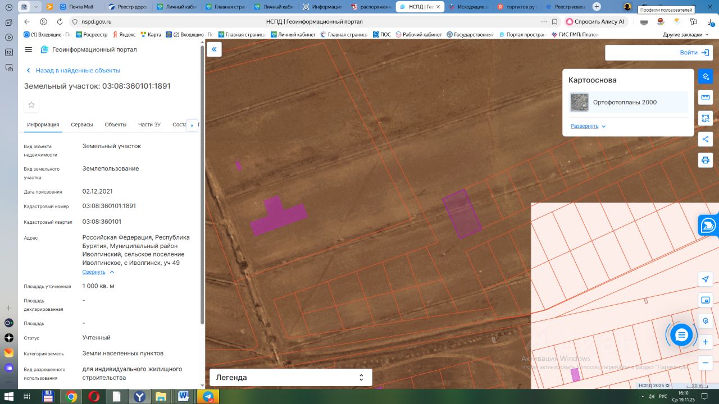
Task: Collapse the left info panel
Action: (x=214, y=49)
